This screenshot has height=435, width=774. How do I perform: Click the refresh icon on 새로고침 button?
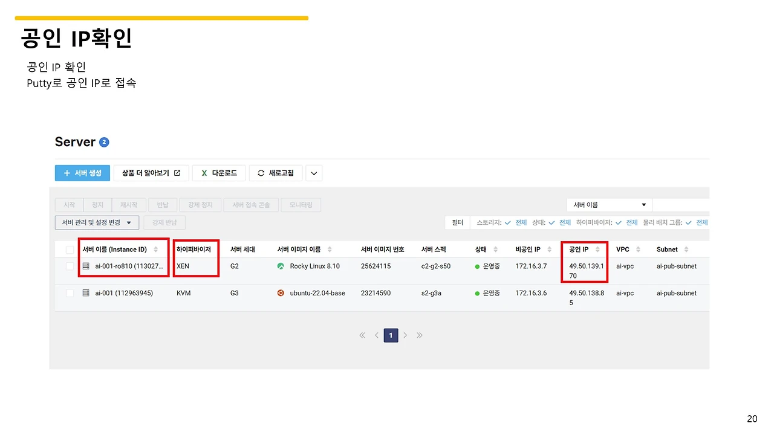tap(261, 173)
